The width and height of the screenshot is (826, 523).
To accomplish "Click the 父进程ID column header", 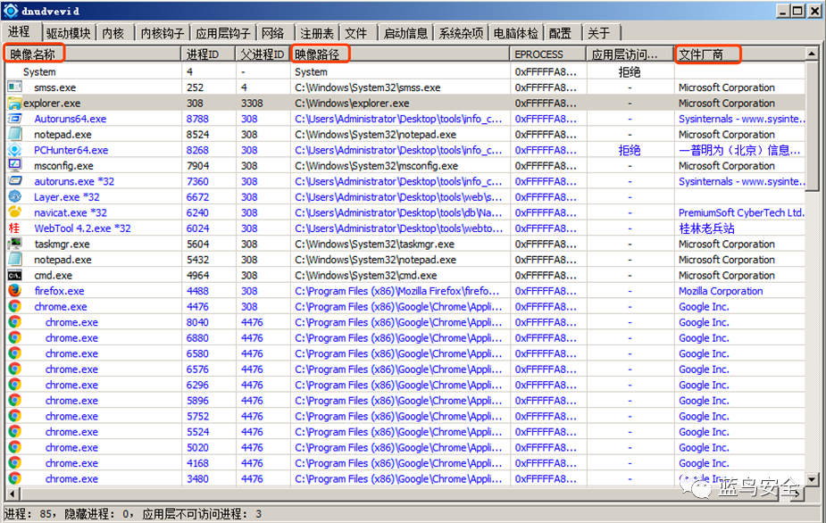I will pyautogui.click(x=263, y=54).
